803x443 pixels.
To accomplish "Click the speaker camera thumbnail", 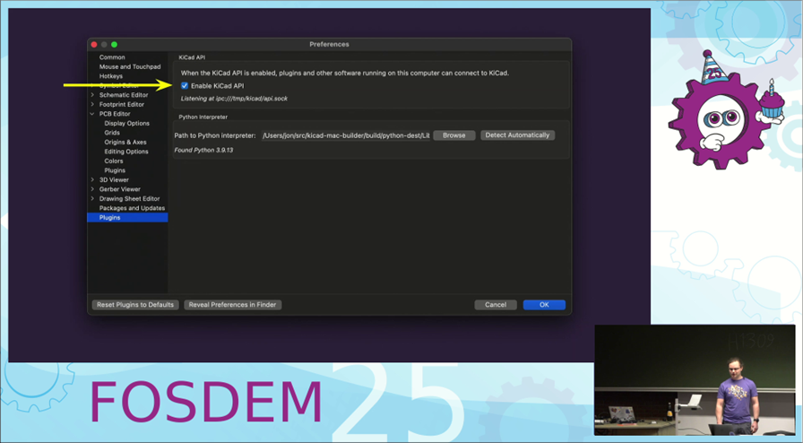I will [695, 380].
